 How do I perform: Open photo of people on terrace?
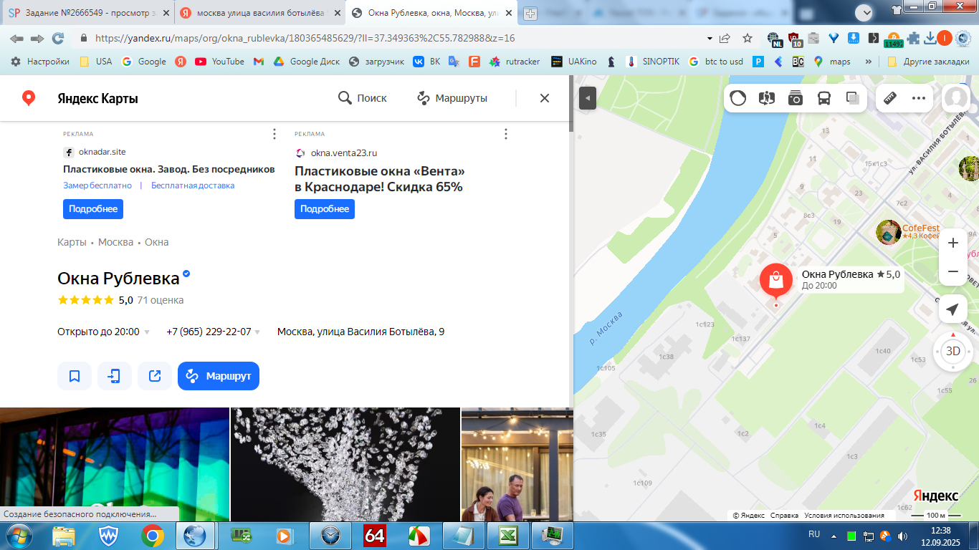coord(517,464)
